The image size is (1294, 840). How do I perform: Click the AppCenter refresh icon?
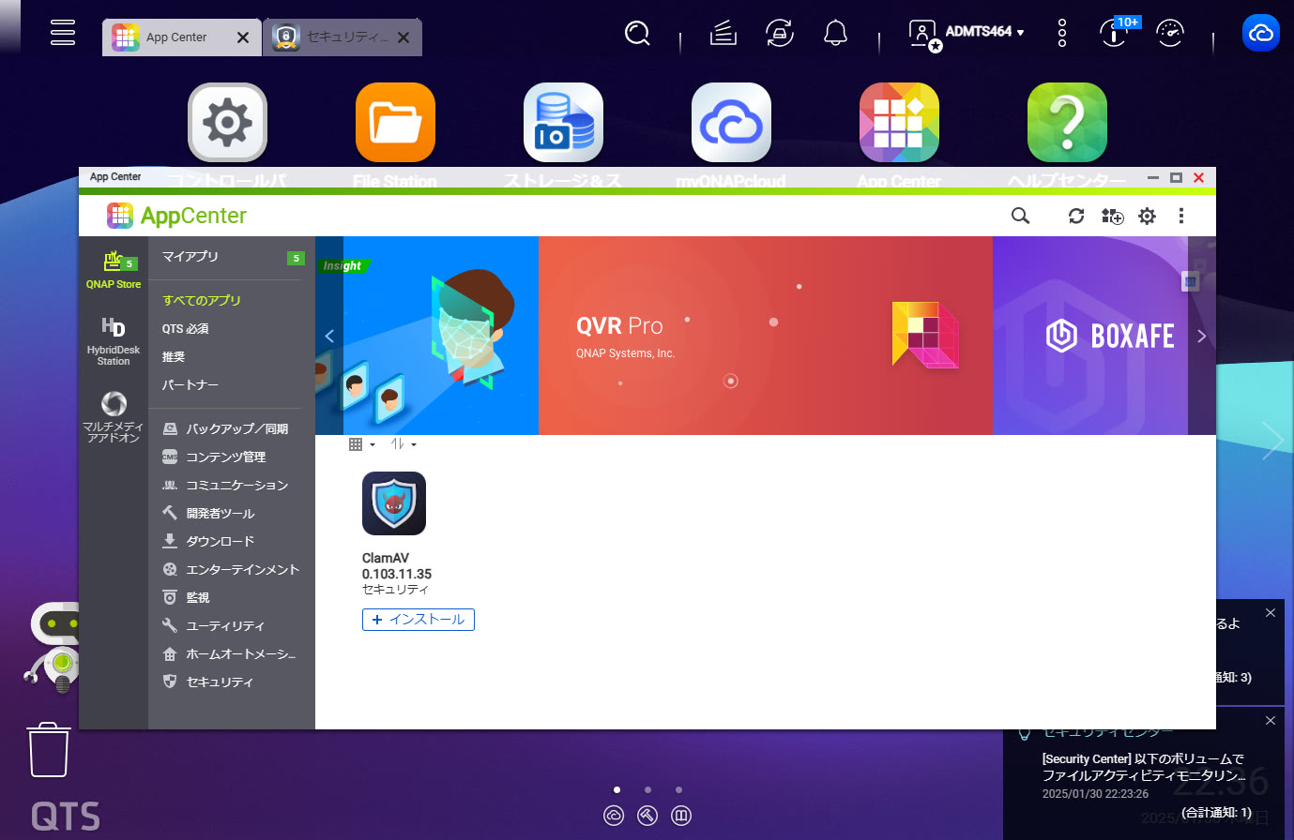pos(1076,217)
